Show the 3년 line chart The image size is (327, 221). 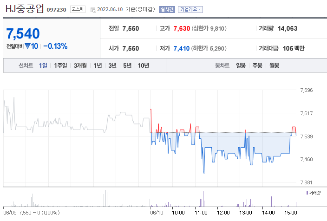112,65
